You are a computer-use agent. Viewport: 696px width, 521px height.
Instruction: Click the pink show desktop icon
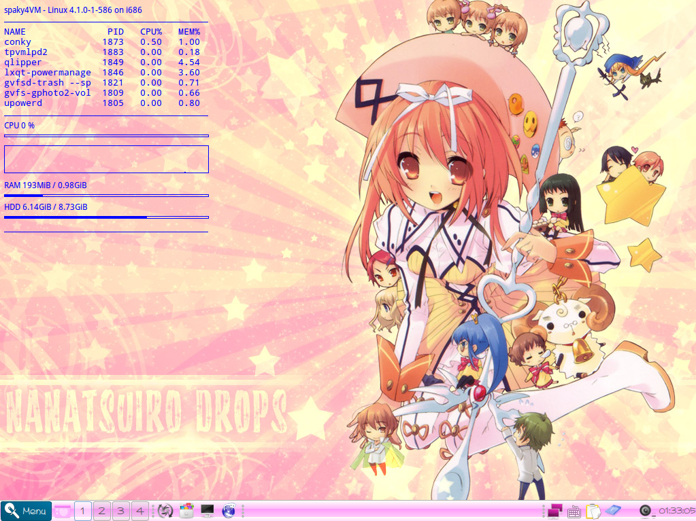pos(63,511)
